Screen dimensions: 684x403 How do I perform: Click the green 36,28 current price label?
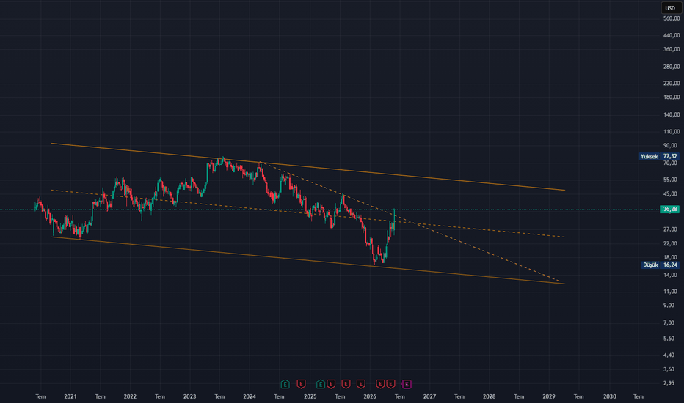point(669,210)
